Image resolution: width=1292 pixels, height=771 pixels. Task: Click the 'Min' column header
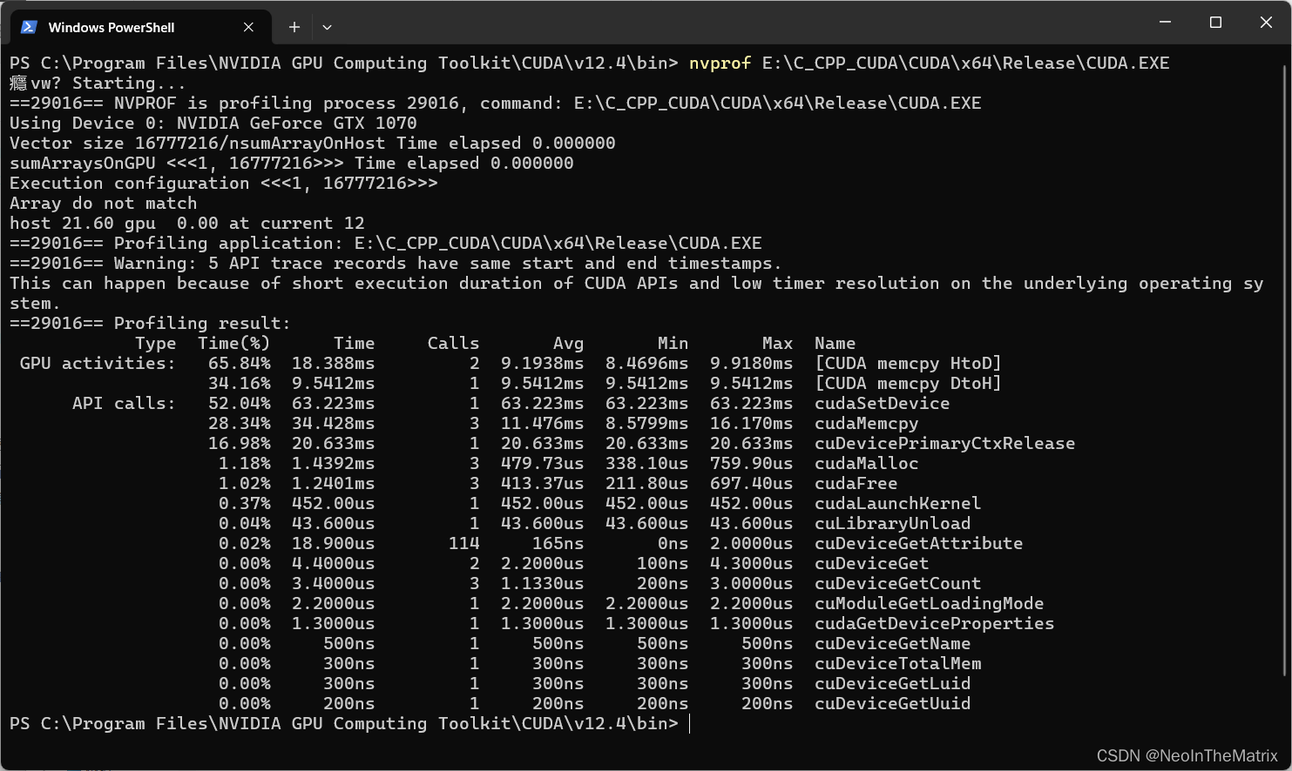coord(673,343)
